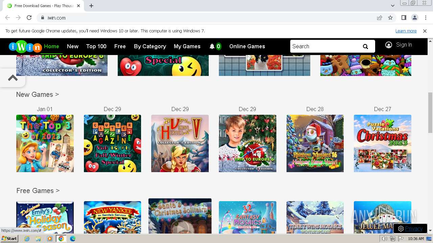The image size is (433, 243).
Task: Open the Free games menu
Action: (x=120, y=47)
